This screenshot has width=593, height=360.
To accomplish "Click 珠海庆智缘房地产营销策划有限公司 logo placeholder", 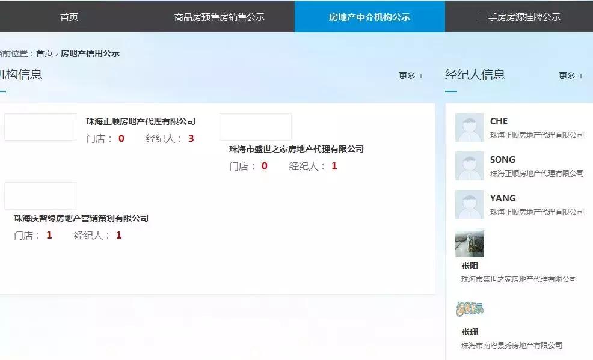I will pyautogui.click(x=40, y=195).
